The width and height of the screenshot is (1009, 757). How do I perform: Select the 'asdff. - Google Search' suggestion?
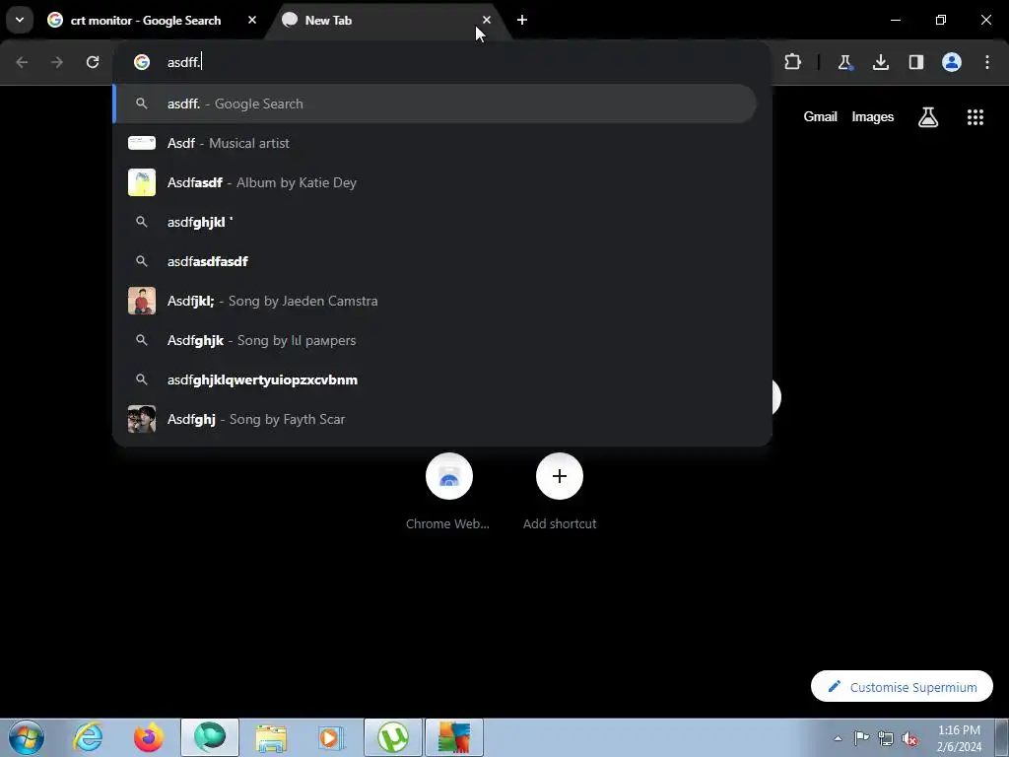(x=435, y=103)
